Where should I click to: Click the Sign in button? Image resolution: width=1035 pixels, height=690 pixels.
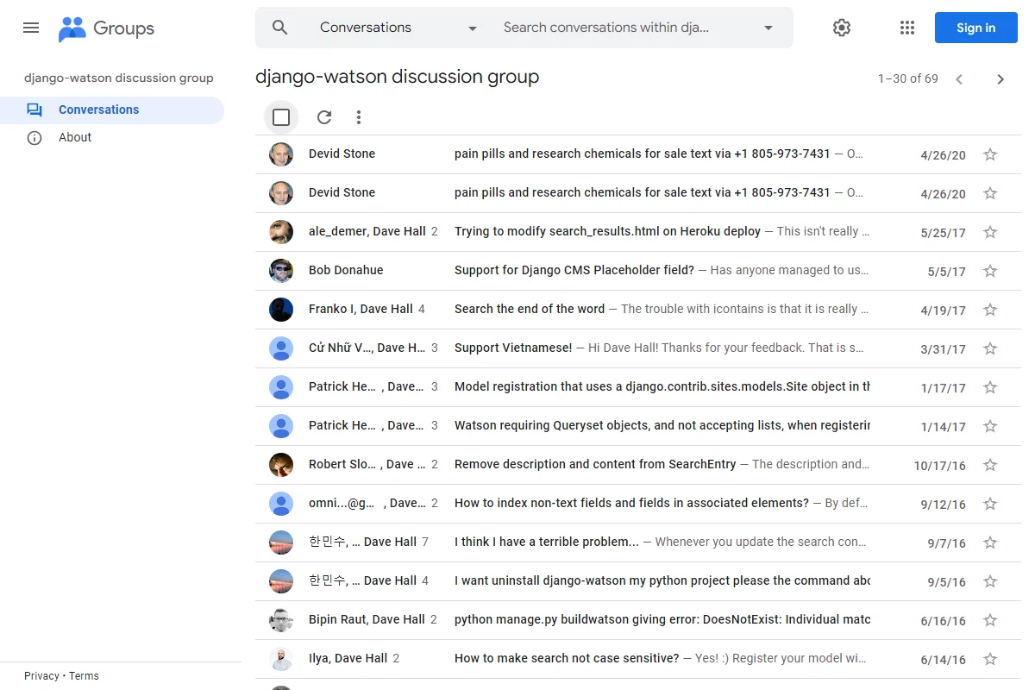click(975, 28)
